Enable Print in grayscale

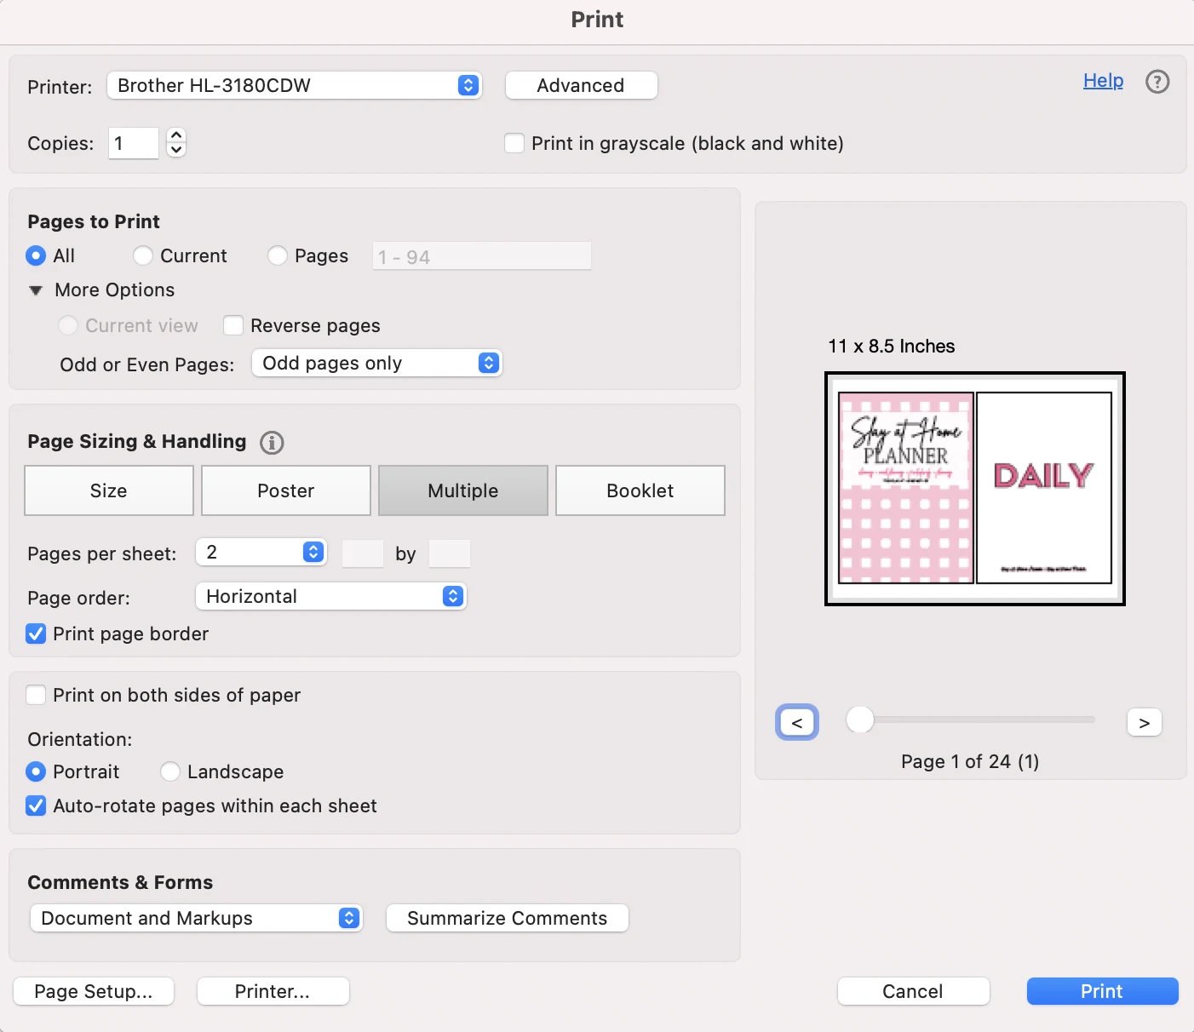click(x=514, y=143)
